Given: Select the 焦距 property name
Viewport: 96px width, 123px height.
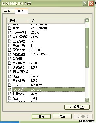Looking at the screenshot, I should [16, 76].
